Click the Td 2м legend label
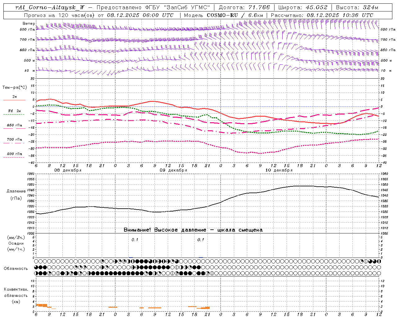The height and width of the screenshot is (317, 397). 14,111
